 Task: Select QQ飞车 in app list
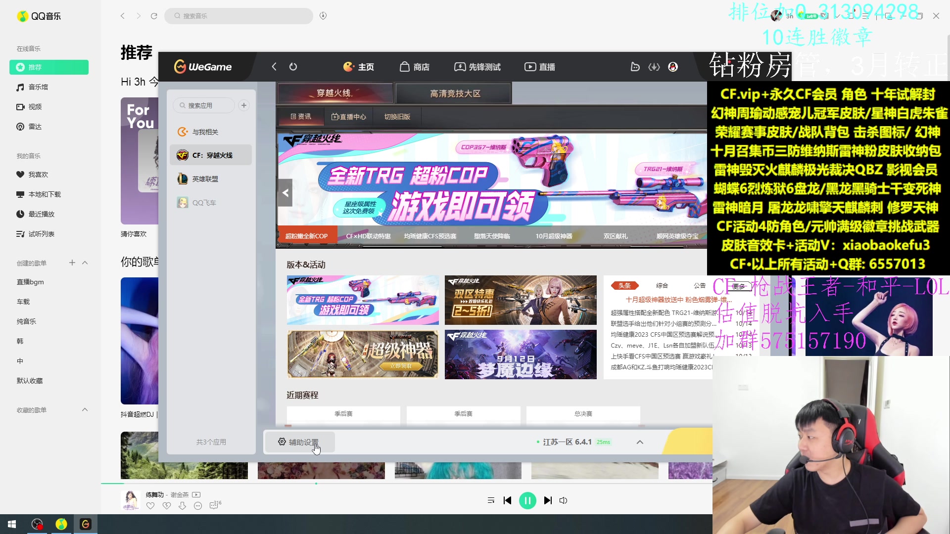click(210, 203)
